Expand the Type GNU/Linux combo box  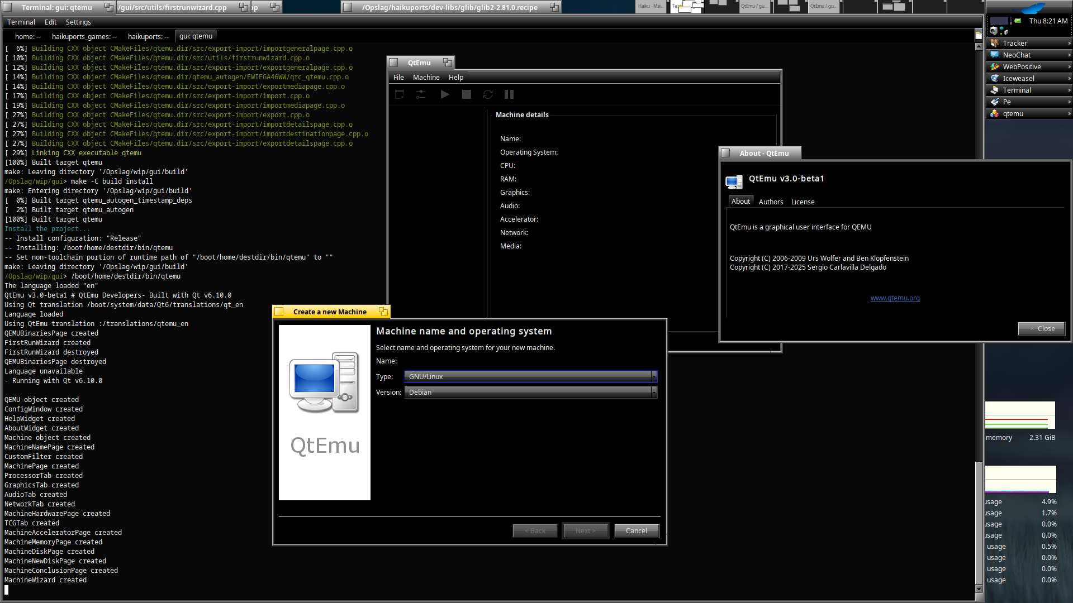pyautogui.click(x=530, y=376)
